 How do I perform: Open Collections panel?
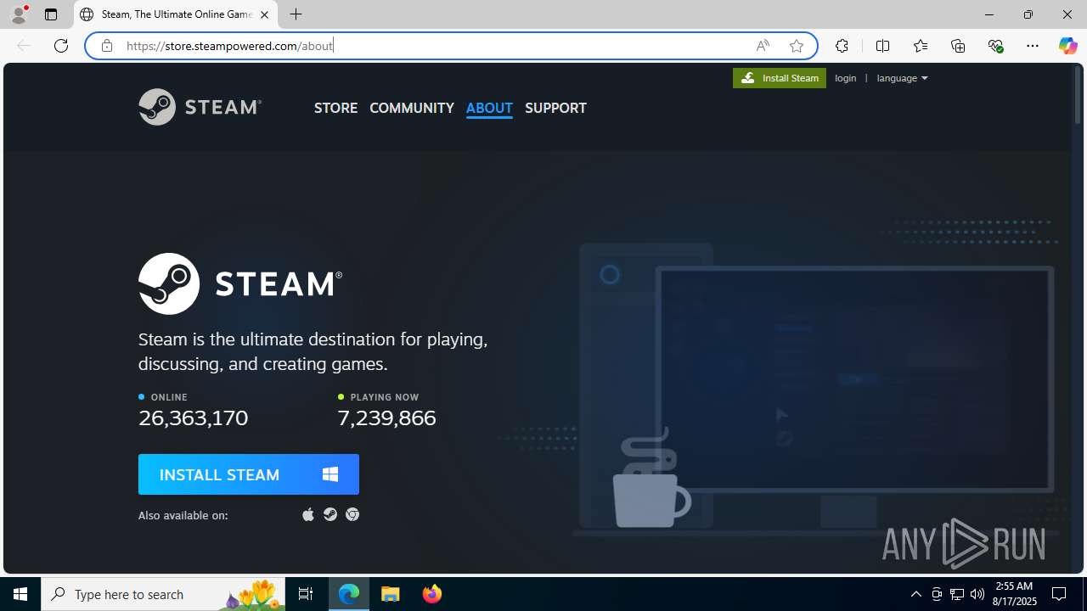[958, 46]
